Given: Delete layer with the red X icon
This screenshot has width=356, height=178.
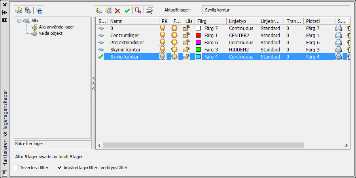Looking at the screenshot, I should [x=117, y=11].
